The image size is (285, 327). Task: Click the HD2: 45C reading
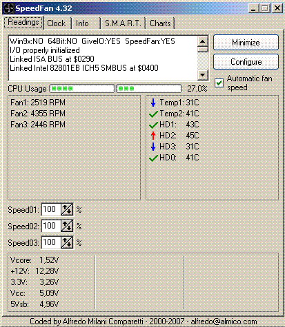click(179, 136)
